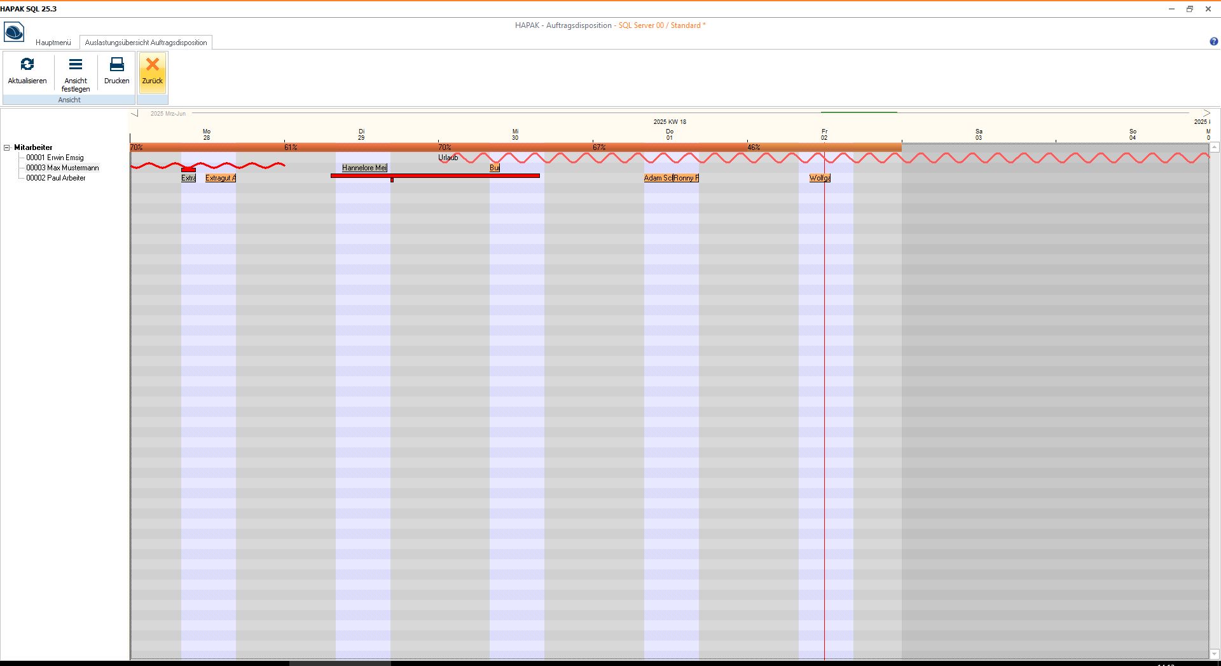Select the Ronny F appointment block

pos(686,178)
